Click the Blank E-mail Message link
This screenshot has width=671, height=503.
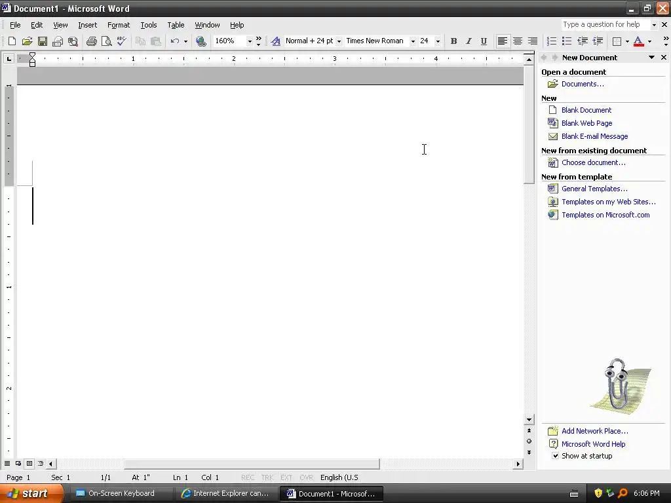pos(595,136)
